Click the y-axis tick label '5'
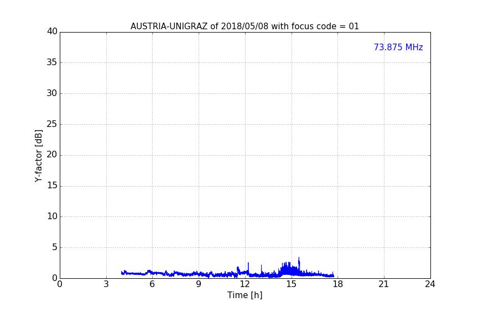478x318 pixels. tap(55, 247)
